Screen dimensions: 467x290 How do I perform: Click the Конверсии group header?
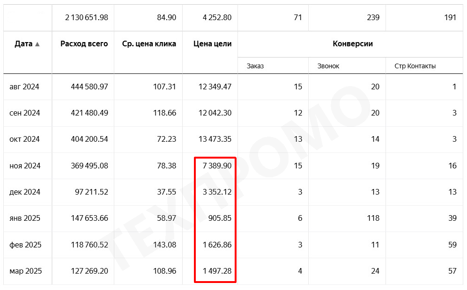tap(353, 43)
